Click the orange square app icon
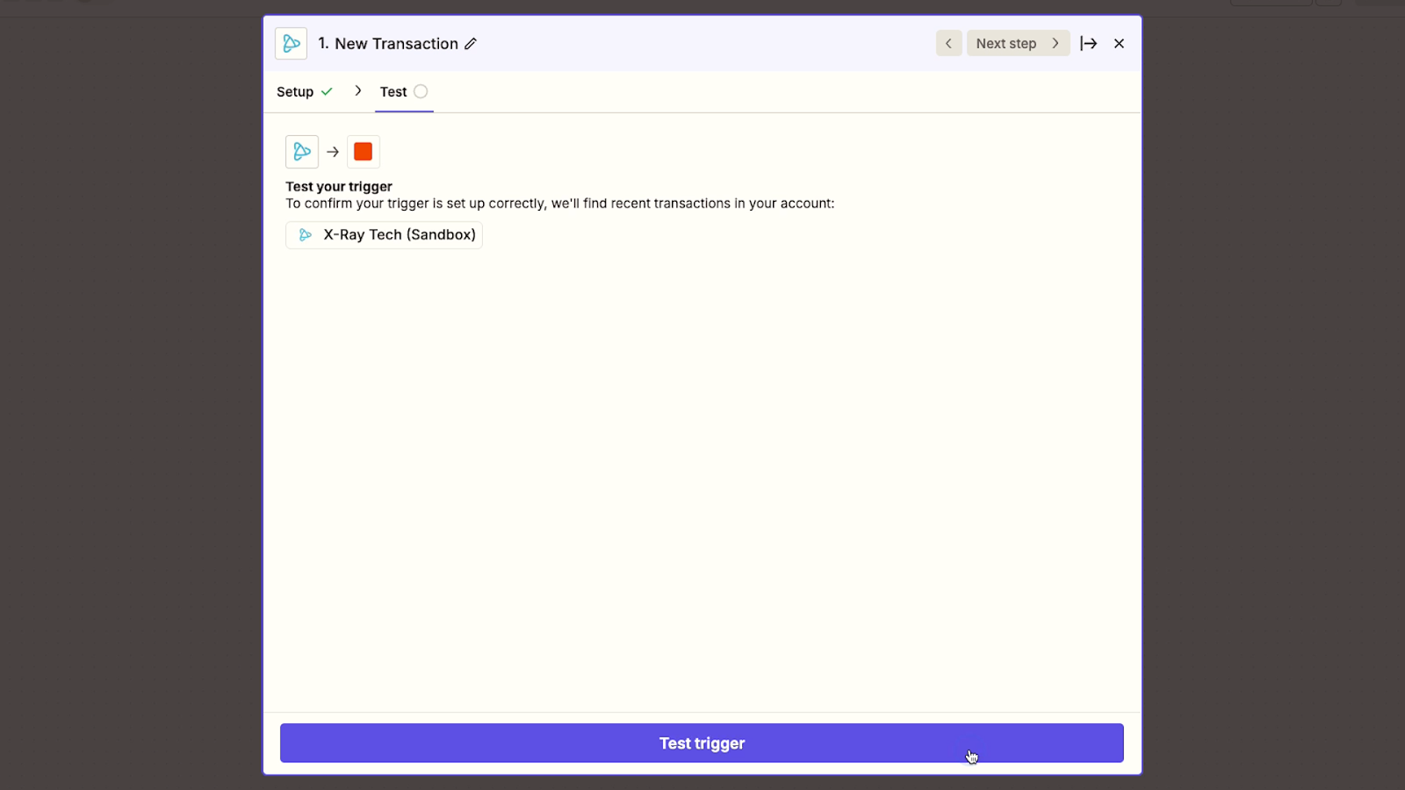This screenshot has width=1405, height=790. [363, 152]
